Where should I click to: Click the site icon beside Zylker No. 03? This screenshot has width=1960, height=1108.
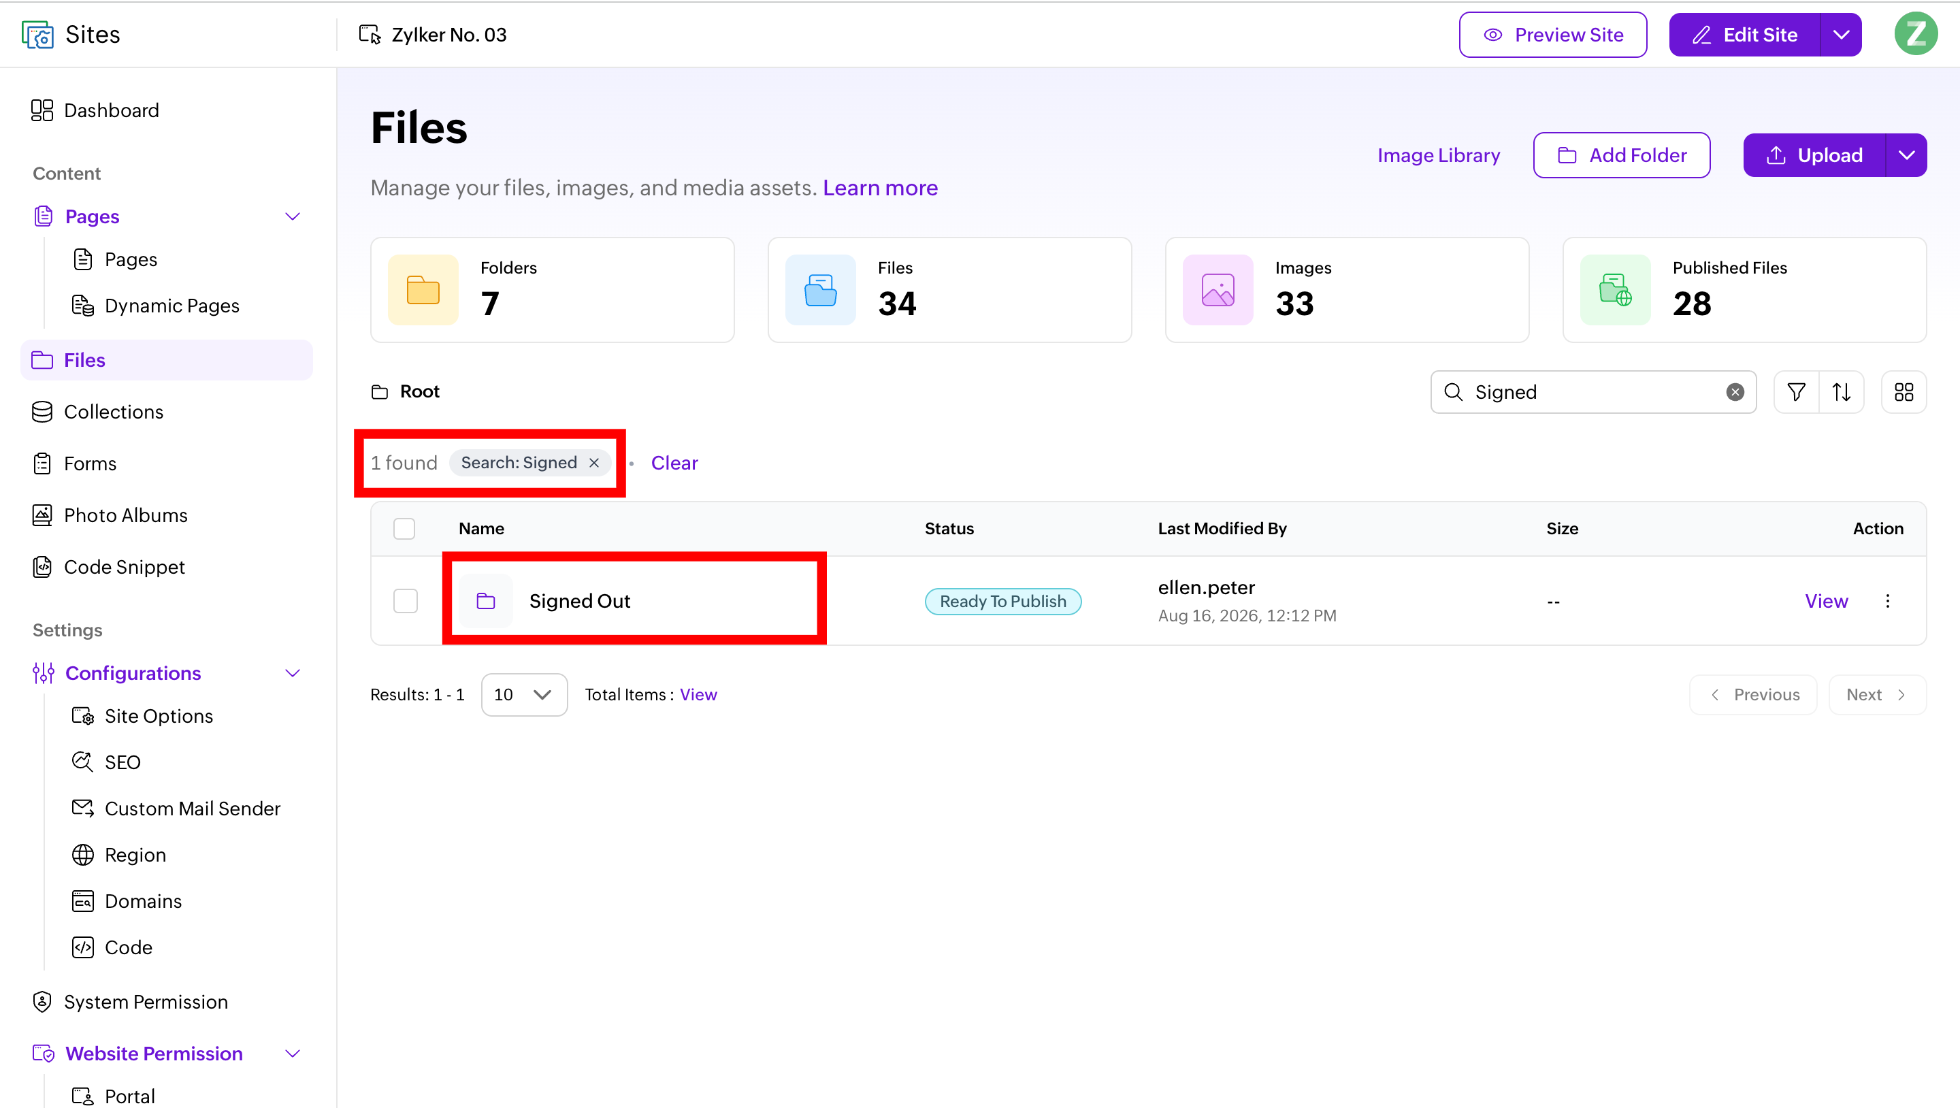[x=370, y=34]
